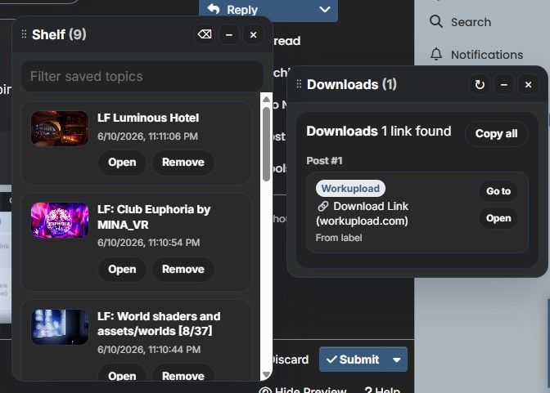The width and height of the screenshot is (550, 393).
Task: Click the Post #1 label
Action: (x=324, y=161)
